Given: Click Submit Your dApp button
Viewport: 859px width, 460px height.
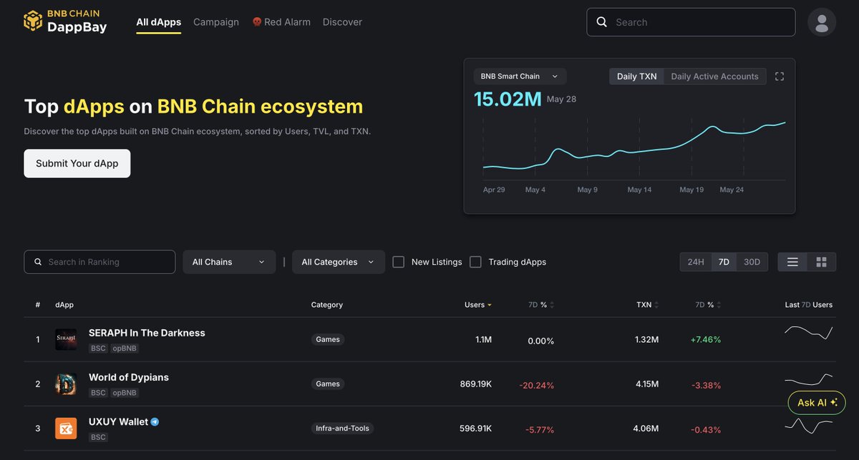Looking at the screenshot, I should (77, 163).
